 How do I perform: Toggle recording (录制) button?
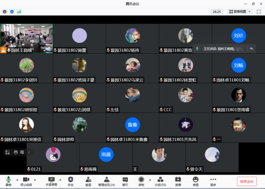coord(141,181)
